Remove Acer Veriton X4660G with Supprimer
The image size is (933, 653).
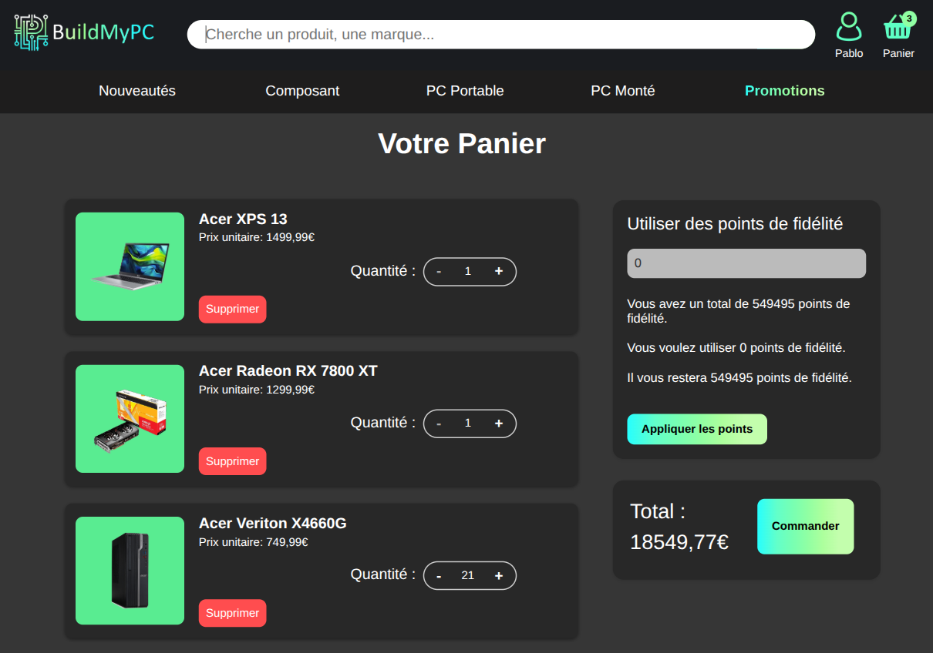[x=232, y=613]
